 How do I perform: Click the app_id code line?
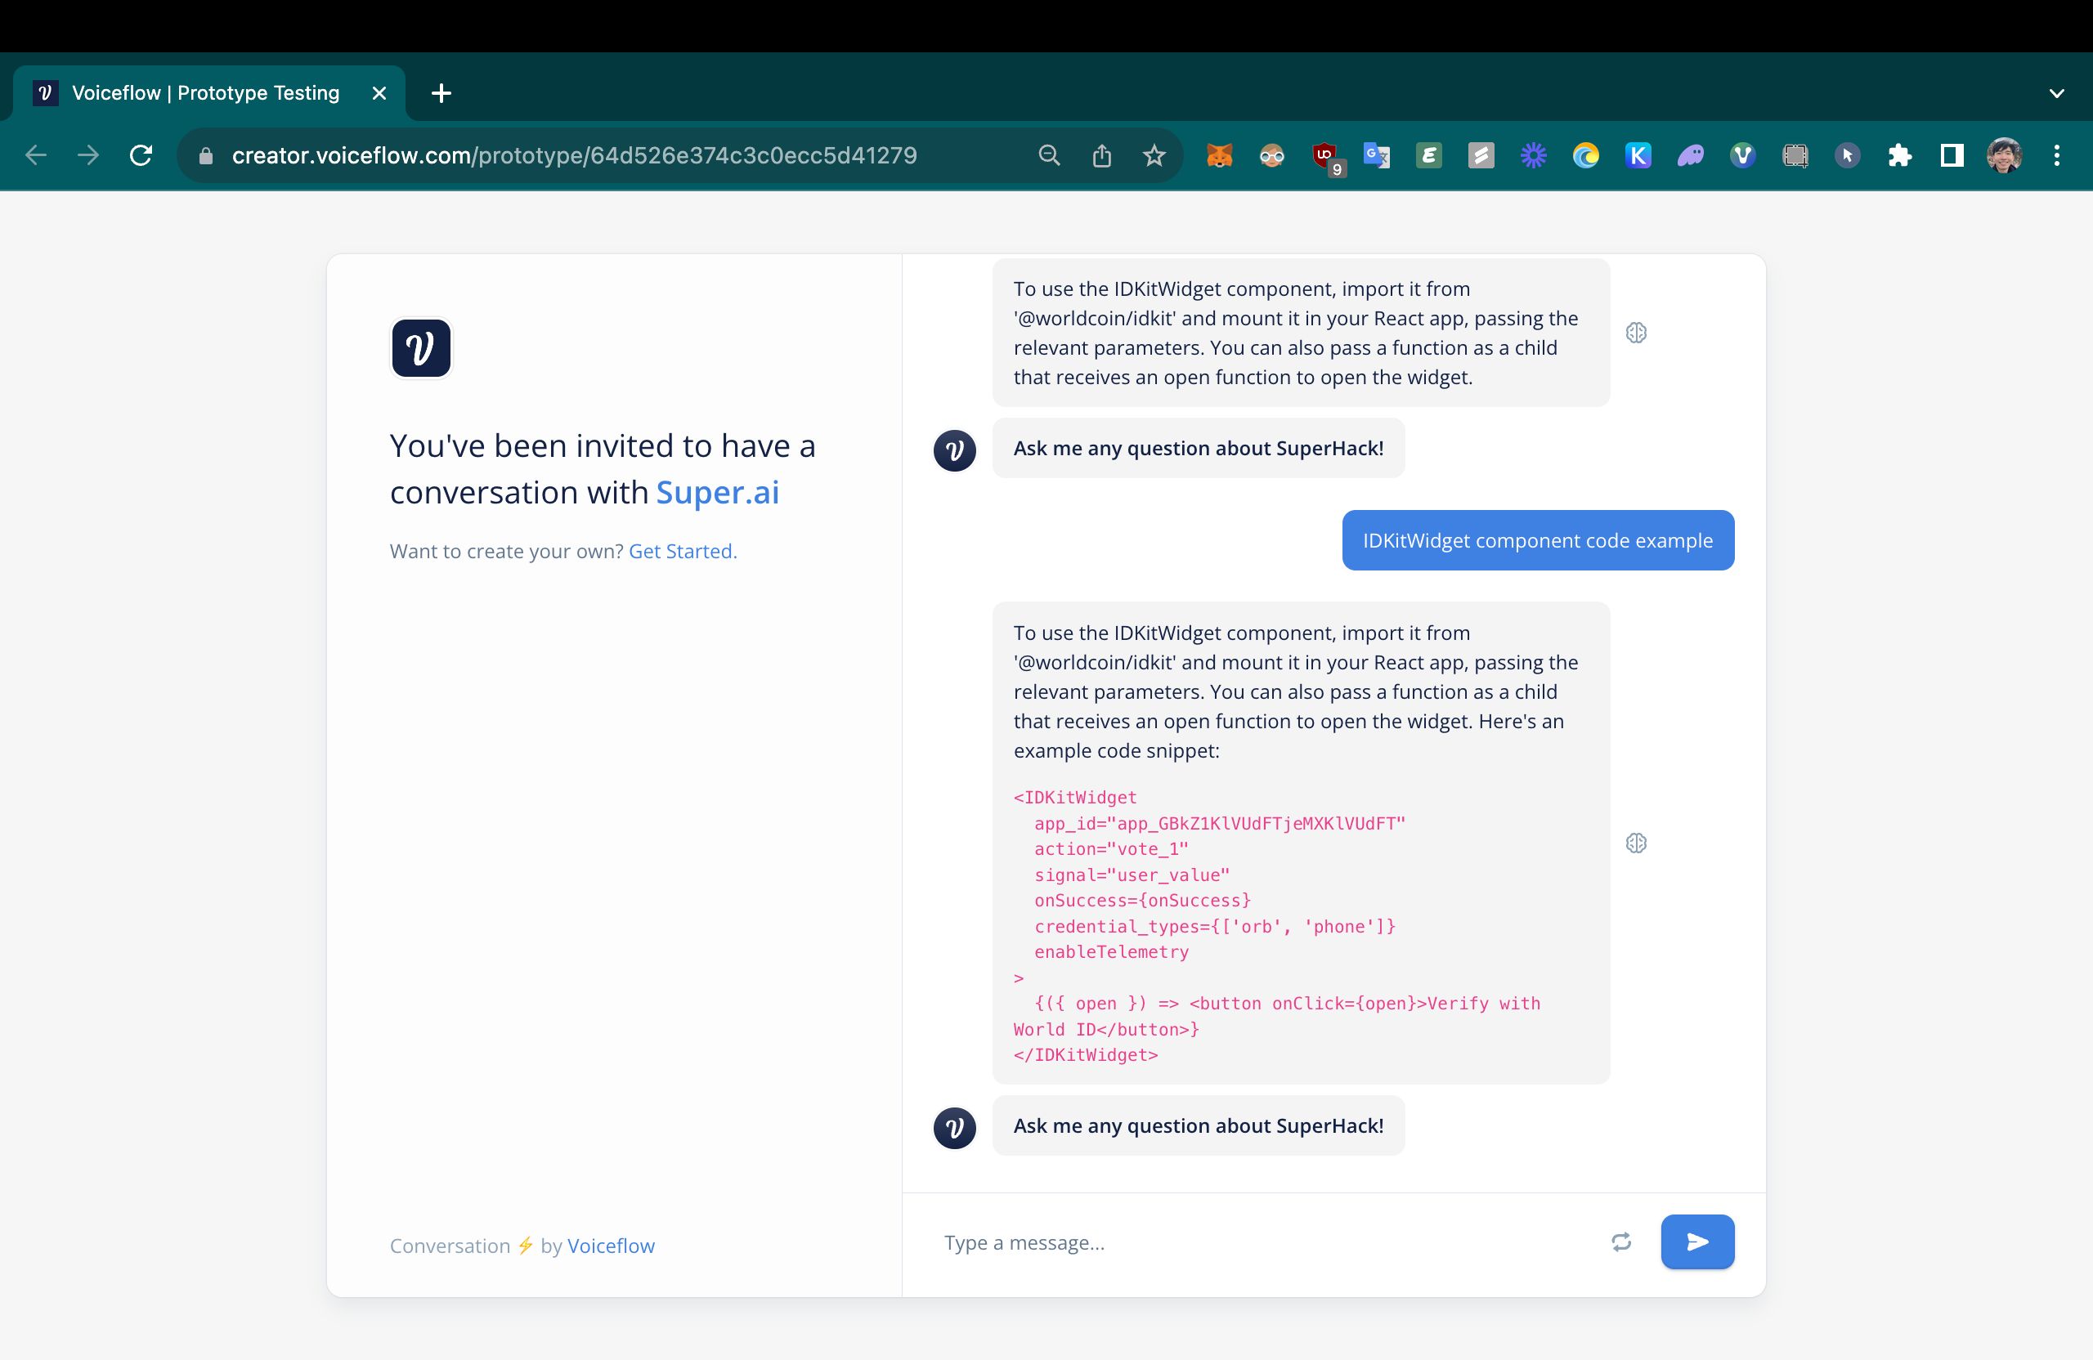tap(1219, 823)
